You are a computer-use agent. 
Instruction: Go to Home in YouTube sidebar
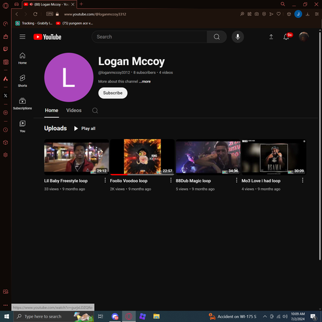click(23, 59)
